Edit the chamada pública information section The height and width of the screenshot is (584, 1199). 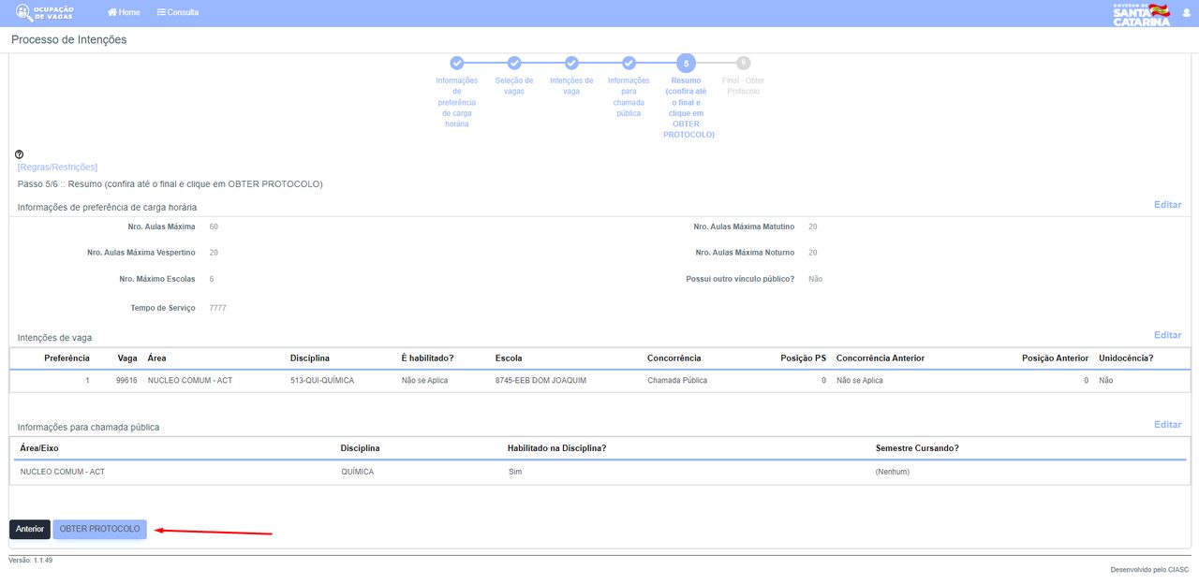tap(1167, 425)
